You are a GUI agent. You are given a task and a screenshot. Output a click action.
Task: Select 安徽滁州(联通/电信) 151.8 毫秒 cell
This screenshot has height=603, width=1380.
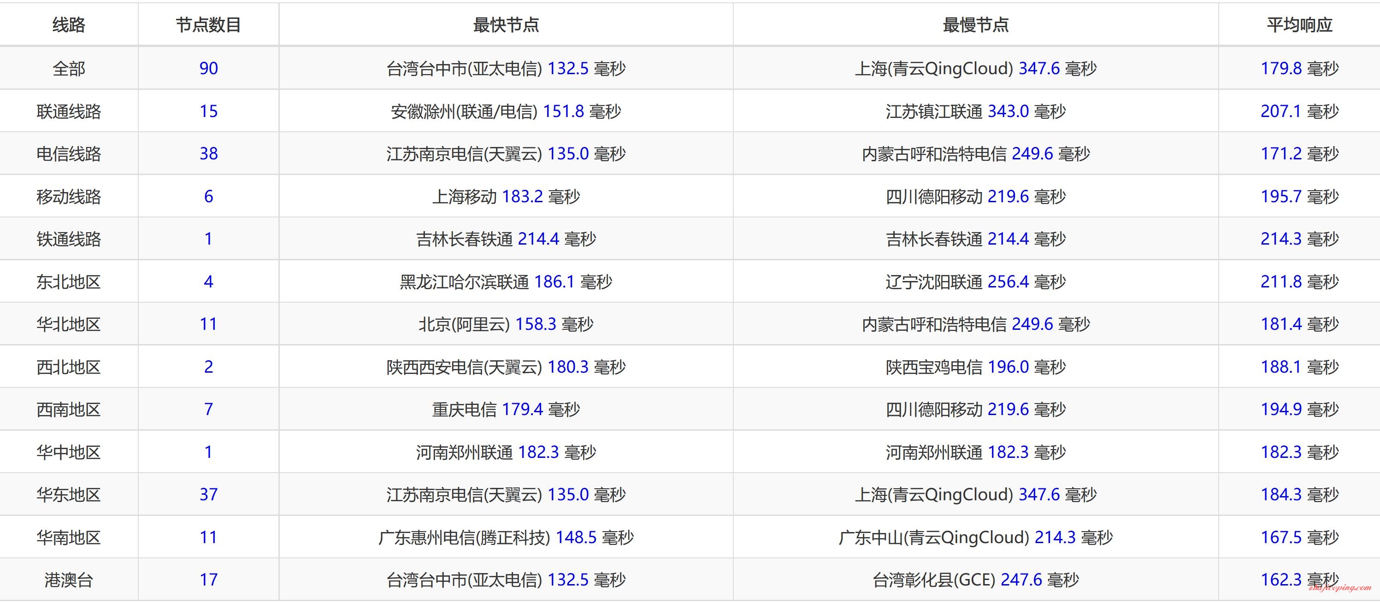pyautogui.click(x=506, y=111)
